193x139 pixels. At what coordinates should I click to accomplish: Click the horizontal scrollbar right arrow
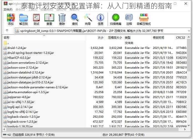185,129
